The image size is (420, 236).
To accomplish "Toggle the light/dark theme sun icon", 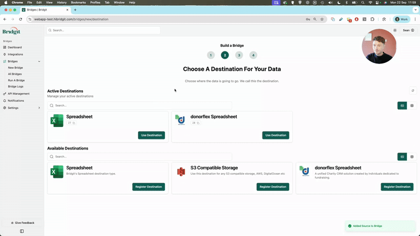I will [395, 30].
